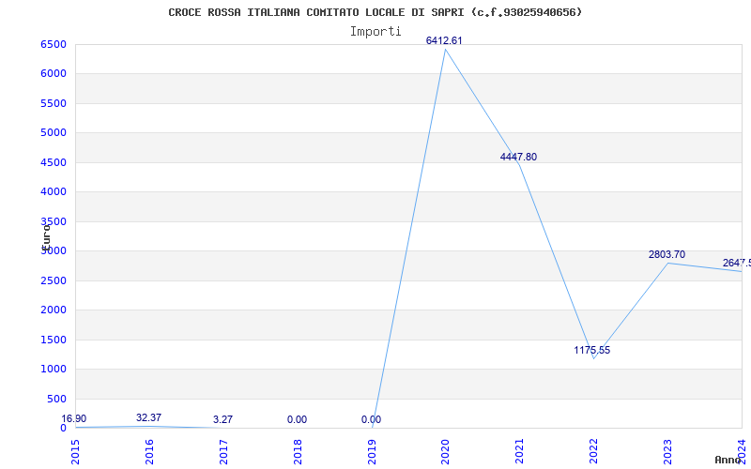Click the 2016 x-axis year label
Viewport: 751px width, 469px height.
point(149,451)
